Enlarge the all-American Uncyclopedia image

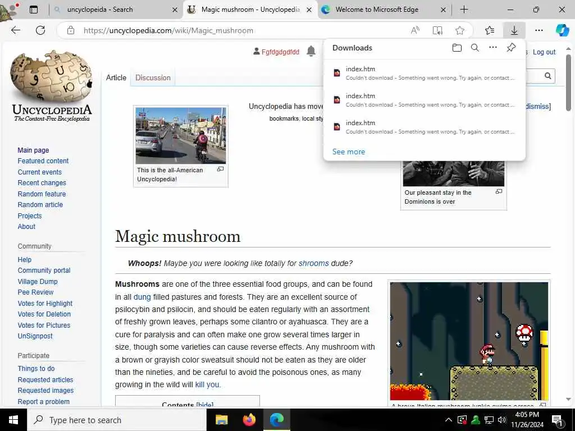[220, 169]
